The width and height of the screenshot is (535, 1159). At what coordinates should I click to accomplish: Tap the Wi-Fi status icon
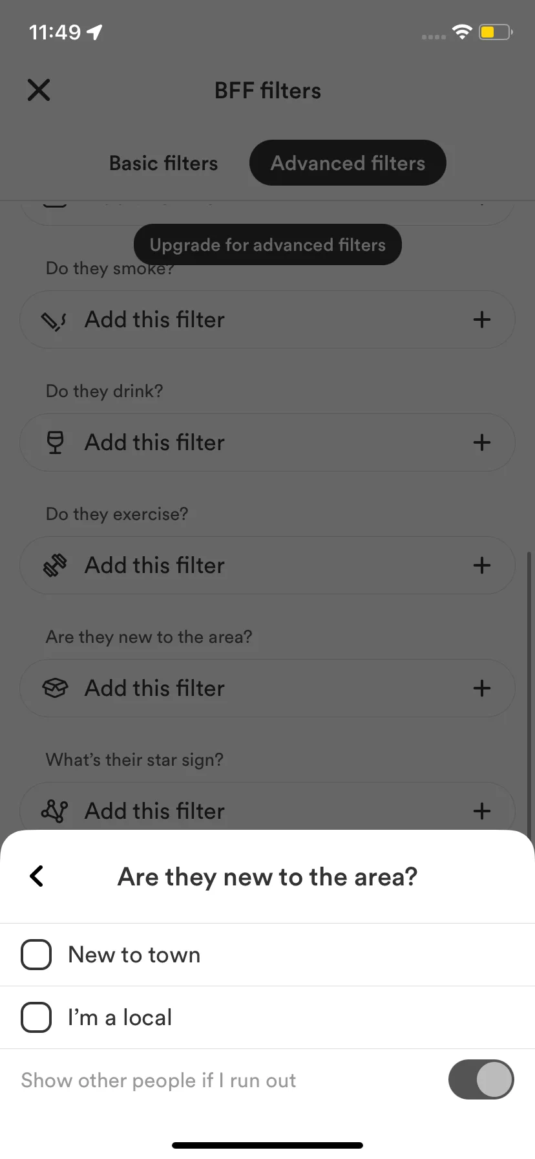462,32
